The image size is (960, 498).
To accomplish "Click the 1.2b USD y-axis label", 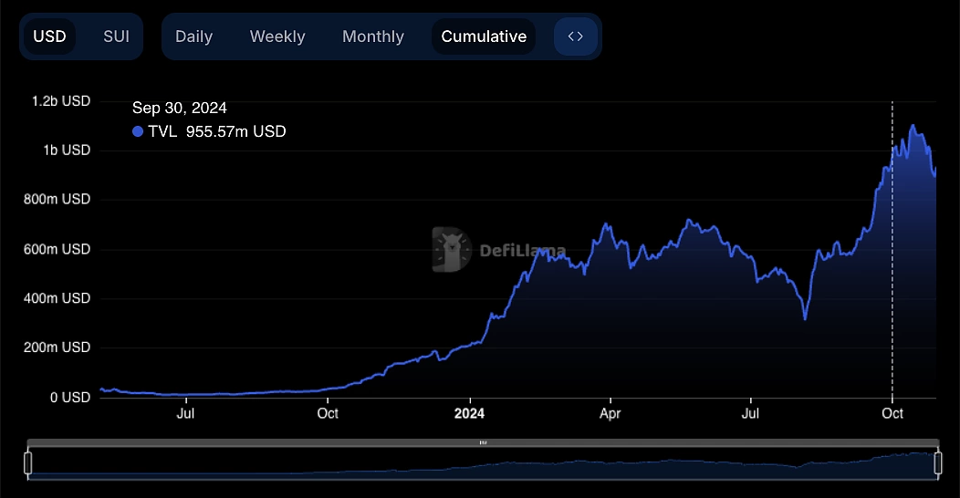I will [x=61, y=101].
